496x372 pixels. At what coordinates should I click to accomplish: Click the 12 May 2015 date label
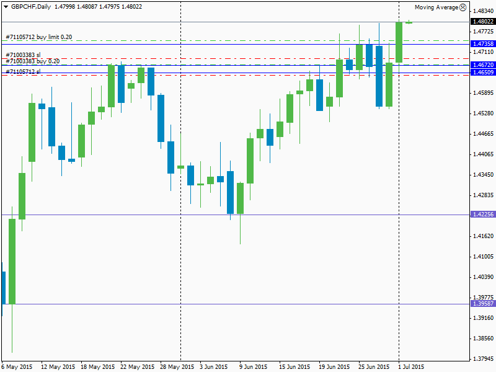point(58,366)
